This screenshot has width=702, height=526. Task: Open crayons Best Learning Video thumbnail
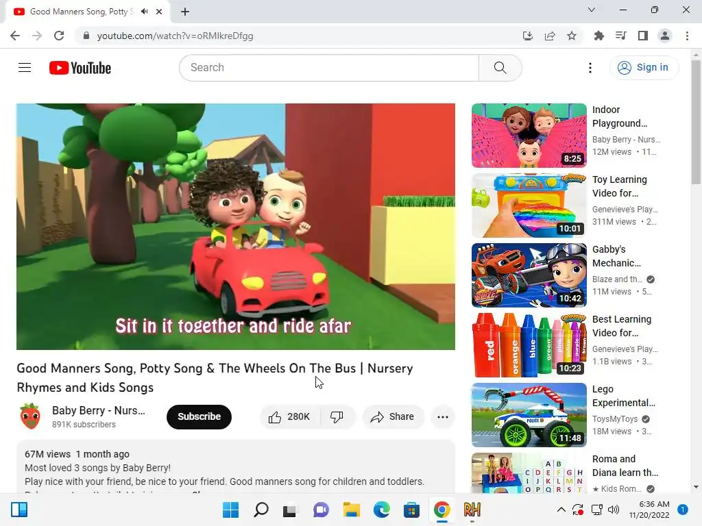click(529, 345)
